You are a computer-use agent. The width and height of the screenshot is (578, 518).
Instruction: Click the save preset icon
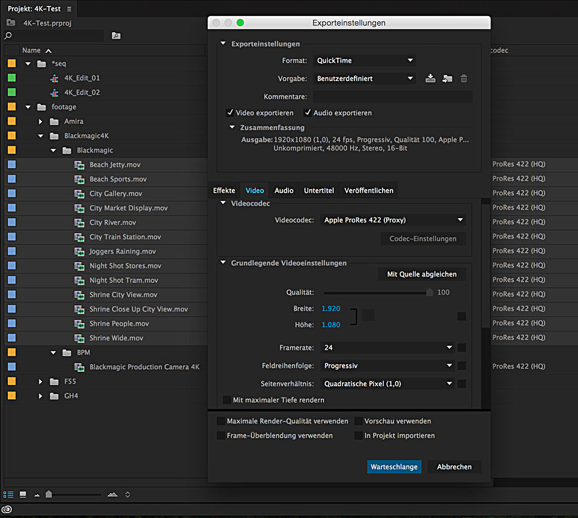[430, 79]
